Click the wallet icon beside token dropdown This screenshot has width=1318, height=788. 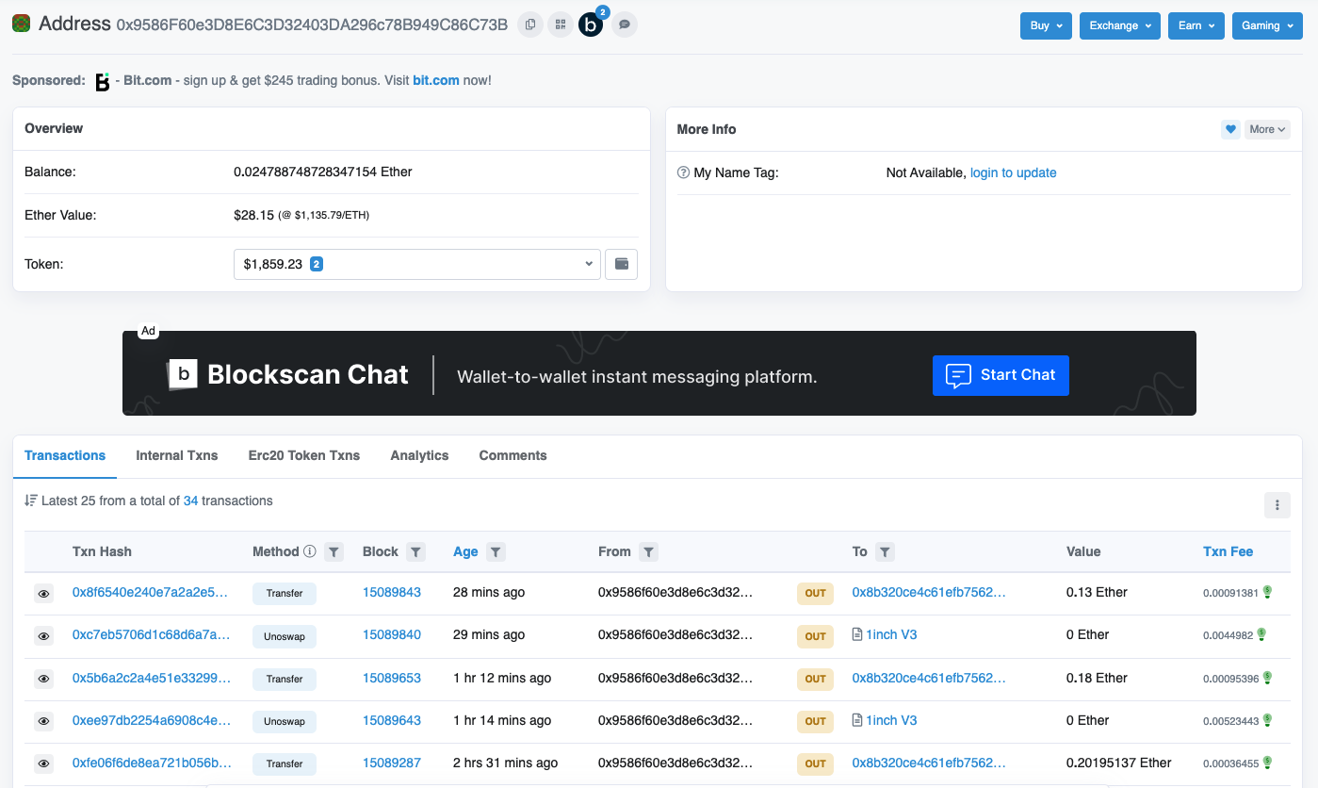(621, 265)
